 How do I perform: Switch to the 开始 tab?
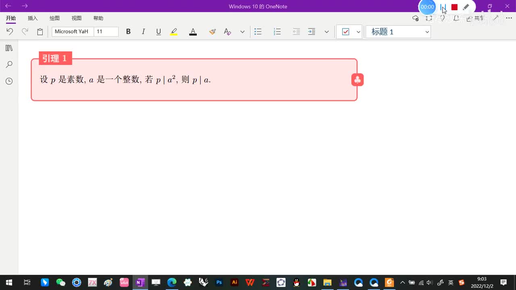(x=11, y=18)
